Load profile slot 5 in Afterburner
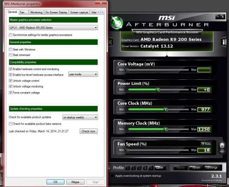Viewport: 229px width, 187px height. (151, 168)
